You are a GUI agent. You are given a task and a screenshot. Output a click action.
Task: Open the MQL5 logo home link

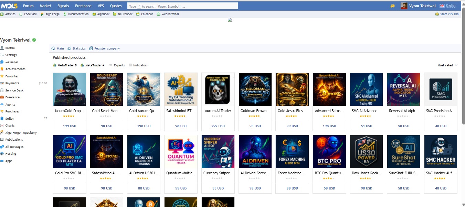click(x=9, y=6)
